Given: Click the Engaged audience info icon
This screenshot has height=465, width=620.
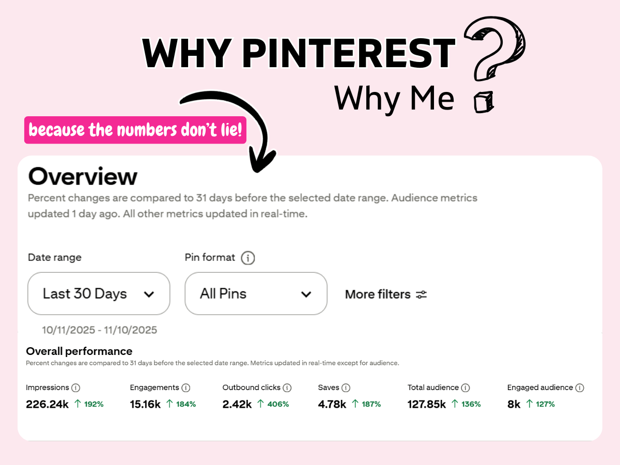Looking at the screenshot, I should point(580,388).
